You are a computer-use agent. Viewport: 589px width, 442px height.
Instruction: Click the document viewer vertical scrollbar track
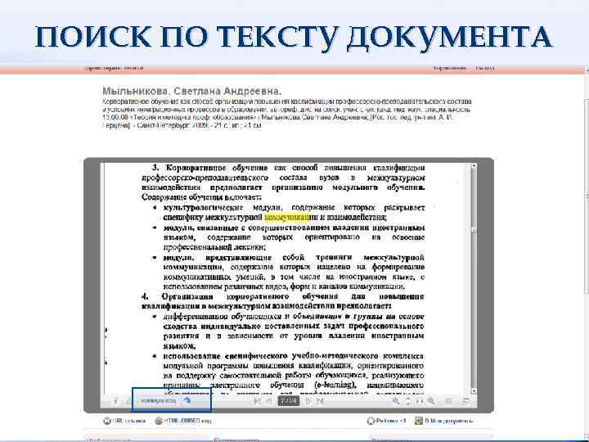point(474,278)
